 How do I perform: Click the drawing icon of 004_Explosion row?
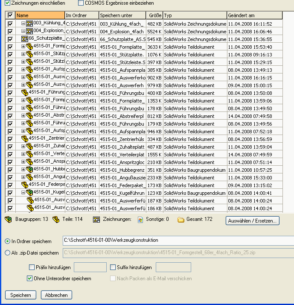[29, 31]
